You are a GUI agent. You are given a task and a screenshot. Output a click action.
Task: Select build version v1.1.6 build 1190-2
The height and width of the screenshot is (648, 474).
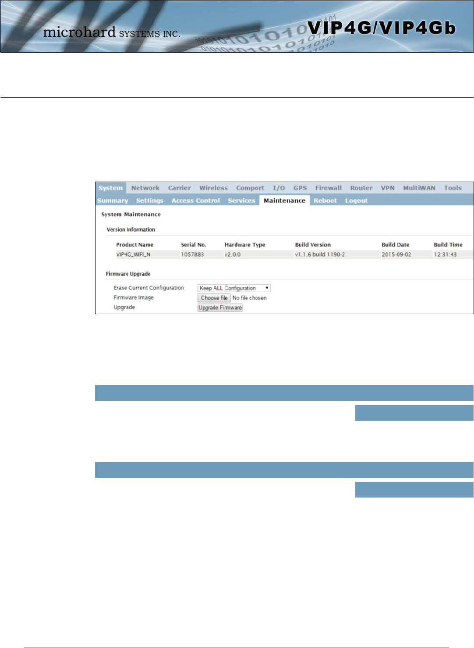(x=320, y=254)
